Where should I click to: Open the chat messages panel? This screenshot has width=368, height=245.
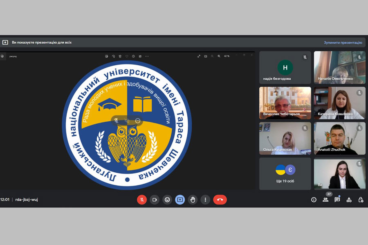pyautogui.click(x=337, y=200)
